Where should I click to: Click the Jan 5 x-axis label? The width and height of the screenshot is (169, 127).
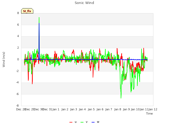[x=91, y=109]
